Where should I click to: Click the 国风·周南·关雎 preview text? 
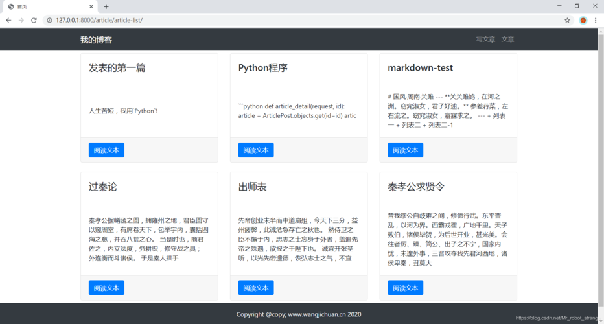click(448, 111)
